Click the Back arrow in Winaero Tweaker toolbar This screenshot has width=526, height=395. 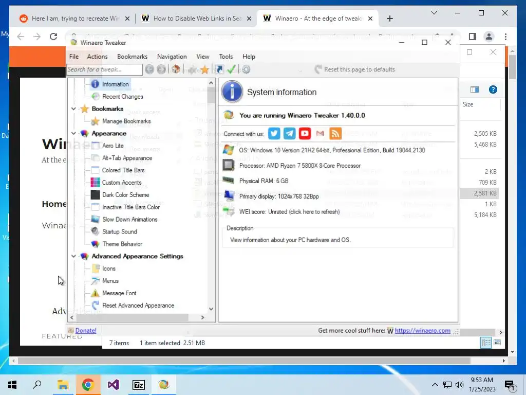149,69
